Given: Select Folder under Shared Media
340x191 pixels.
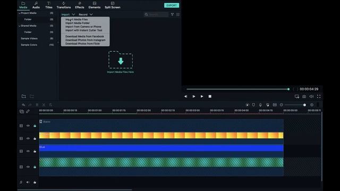Looking at the screenshot, I should click(28, 32).
